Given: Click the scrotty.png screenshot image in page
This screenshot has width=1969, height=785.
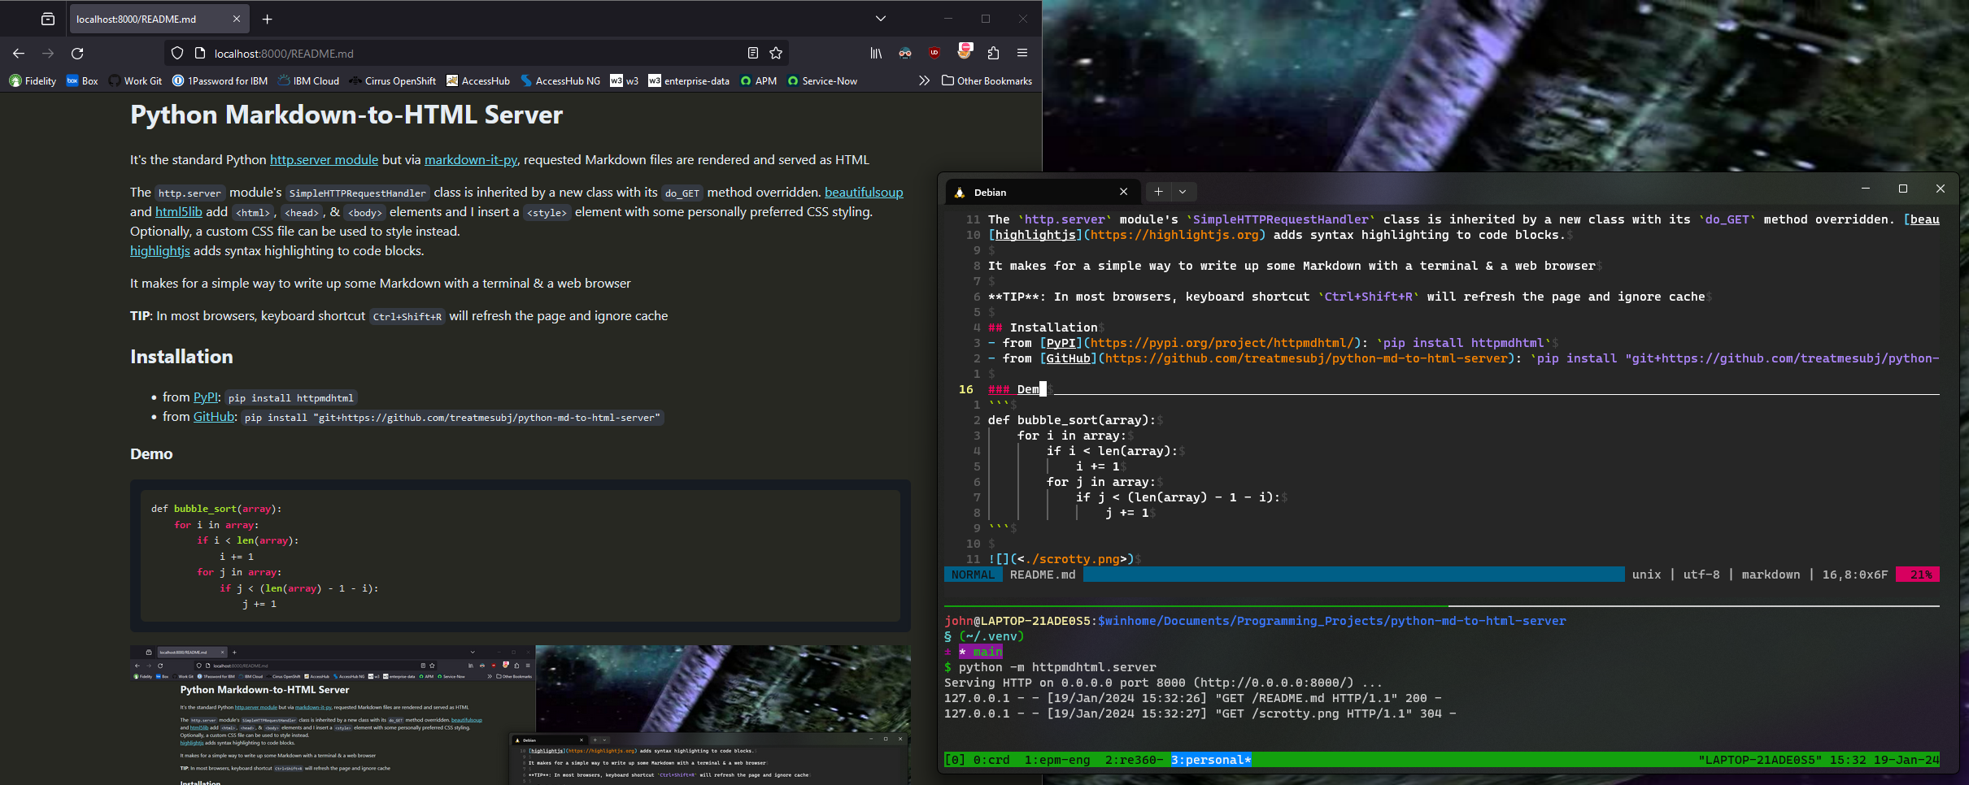Looking at the screenshot, I should (x=520, y=714).
